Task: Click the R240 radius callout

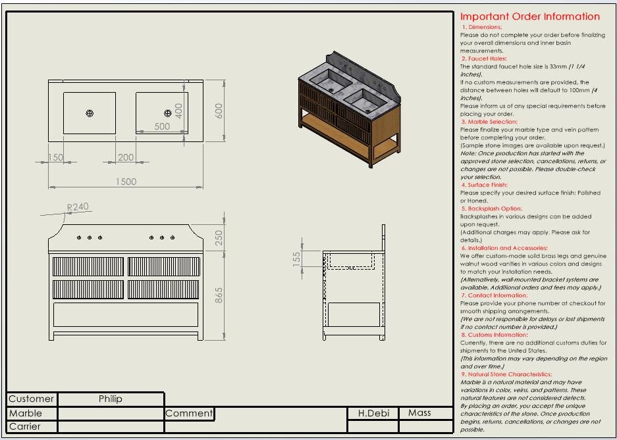Action: 78,207
